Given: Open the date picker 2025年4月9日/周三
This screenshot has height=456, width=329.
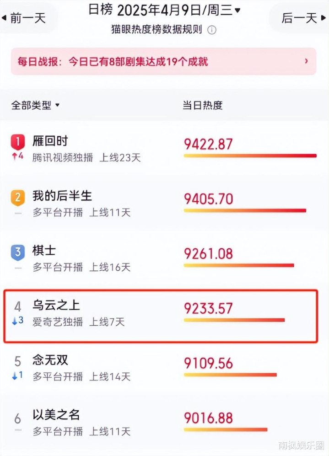Looking at the screenshot, I should click(178, 10).
